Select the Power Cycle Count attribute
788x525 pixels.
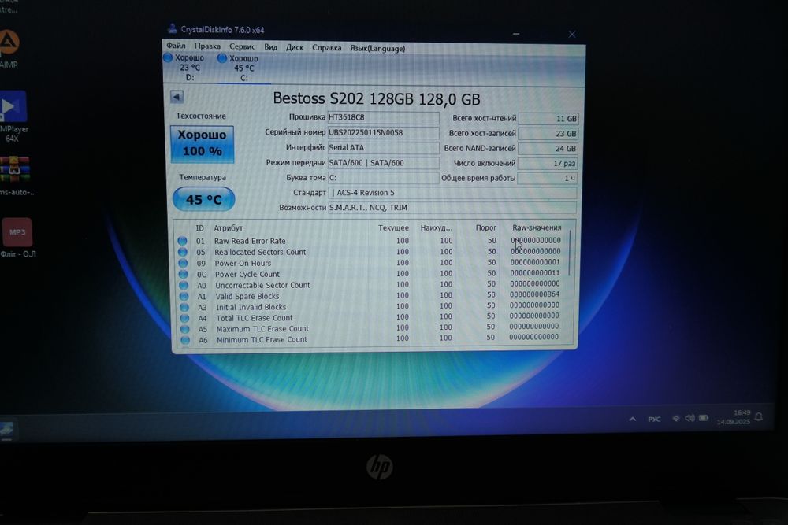[247, 274]
